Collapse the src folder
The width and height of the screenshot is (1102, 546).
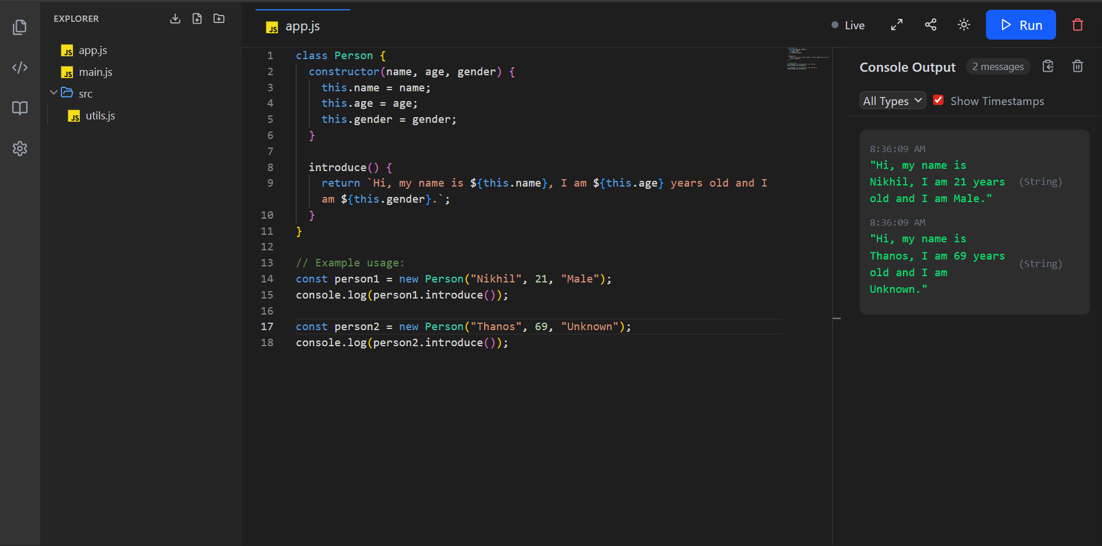coord(53,92)
